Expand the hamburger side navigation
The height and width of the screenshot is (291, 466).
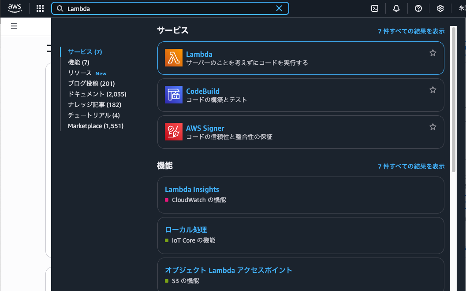pyautogui.click(x=14, y=26)
